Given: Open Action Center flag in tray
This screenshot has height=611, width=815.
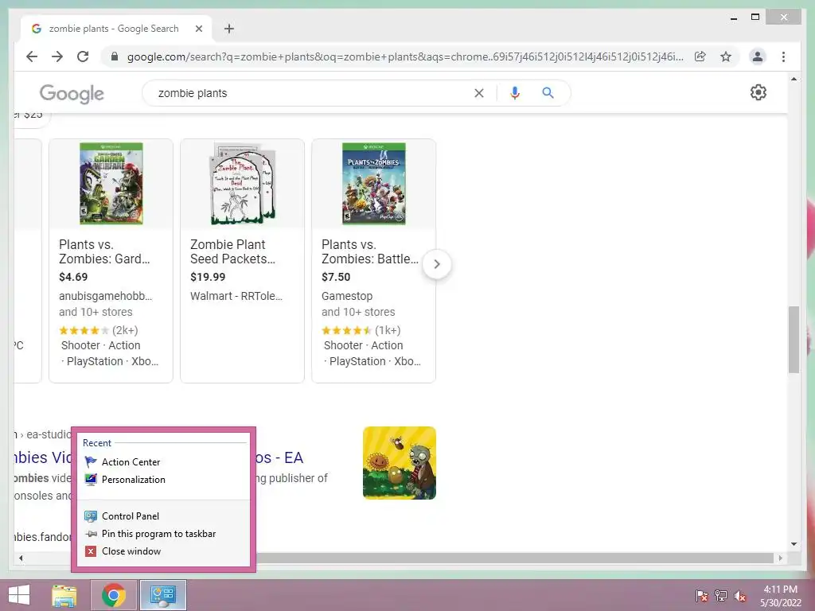Looking at the screenshot, I should (701, 596).
